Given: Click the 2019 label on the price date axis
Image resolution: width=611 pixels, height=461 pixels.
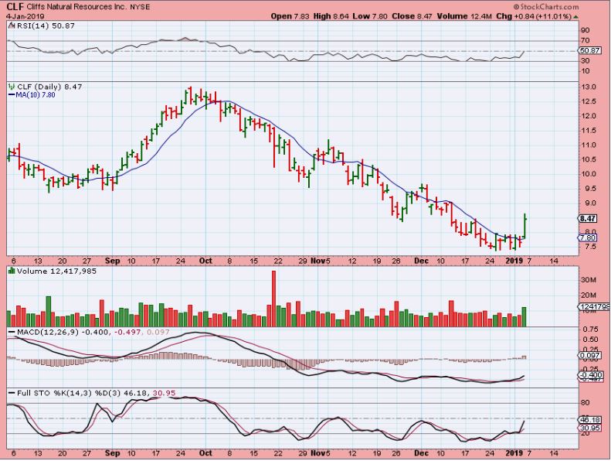Looking at the screenshot, I should 514,261.
